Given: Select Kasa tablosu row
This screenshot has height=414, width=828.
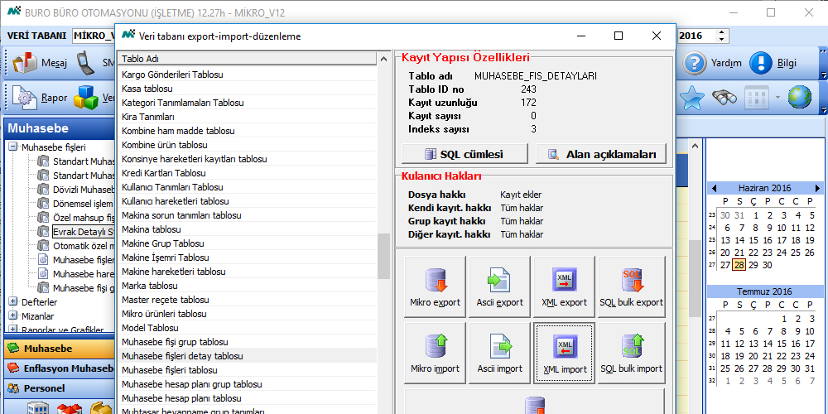Looking at the screenshot, I should pyautogui.click(x=248, y=89).
